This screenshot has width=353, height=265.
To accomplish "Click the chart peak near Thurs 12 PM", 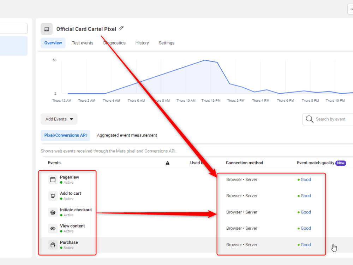I will [205, 60].
